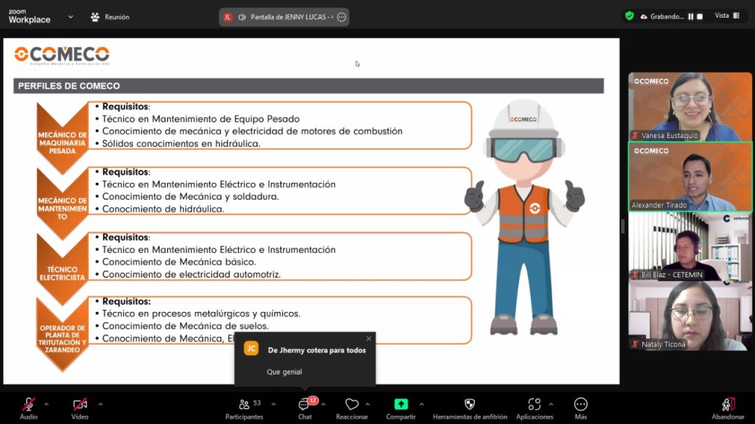Click the green Compartir screen icon

click(400, 405)
